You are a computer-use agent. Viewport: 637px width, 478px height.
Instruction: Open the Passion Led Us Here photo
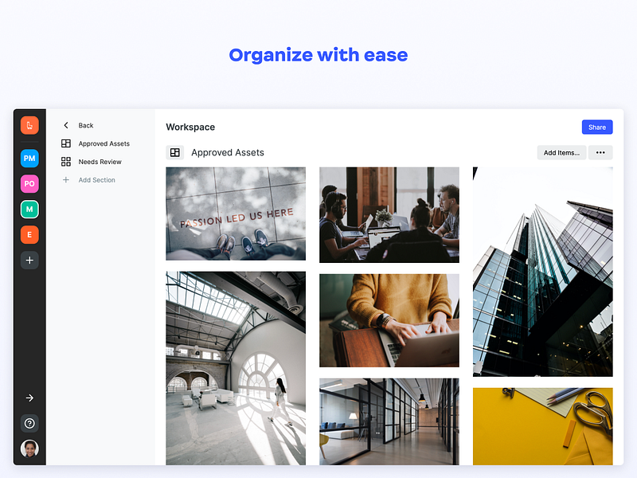coord(236,214)
